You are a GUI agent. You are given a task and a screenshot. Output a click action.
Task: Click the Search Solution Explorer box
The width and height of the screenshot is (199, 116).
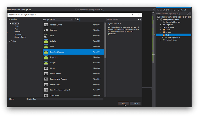coord(171,14)
